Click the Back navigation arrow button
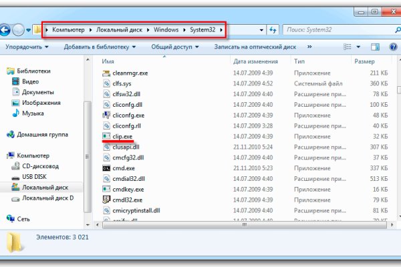 5,30
